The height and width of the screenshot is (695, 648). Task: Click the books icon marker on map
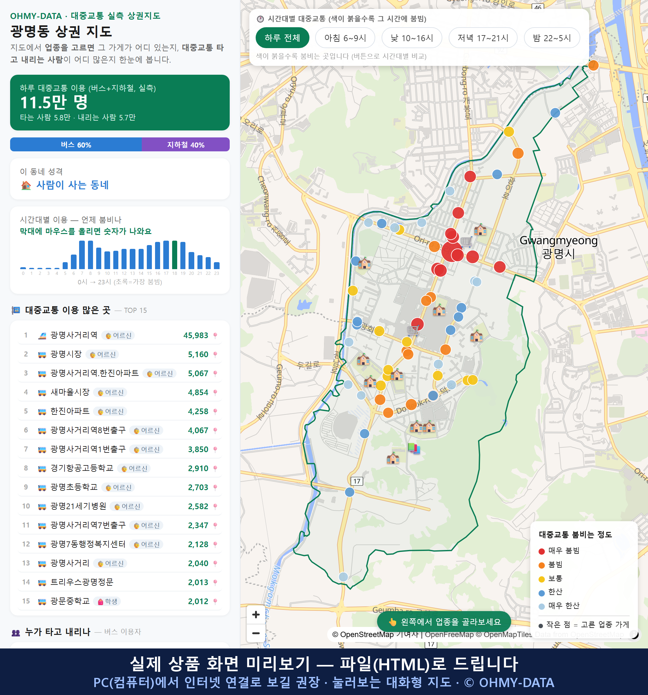point(414,448)
